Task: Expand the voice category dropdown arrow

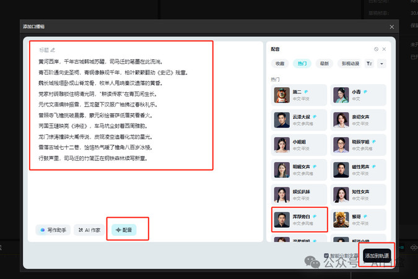Action: tap(381, 63)
